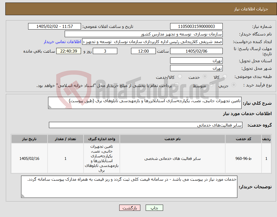Click the need date cell 1405/02/16
Image resolution: width=277 pixels, height=217 pixels.
(x=29, y=158)
